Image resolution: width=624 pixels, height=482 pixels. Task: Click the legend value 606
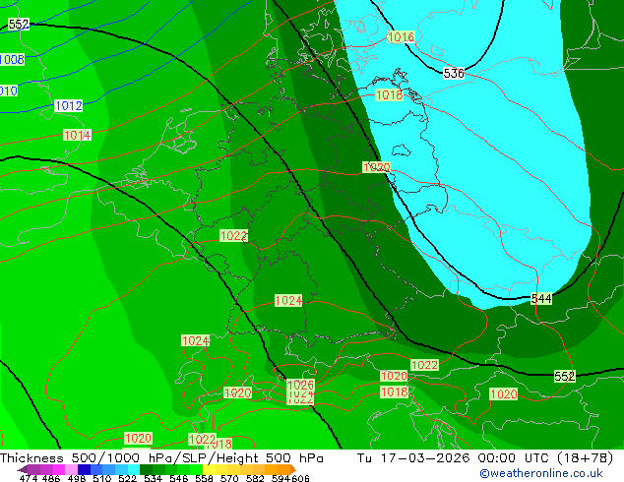(x=300, y=478)
